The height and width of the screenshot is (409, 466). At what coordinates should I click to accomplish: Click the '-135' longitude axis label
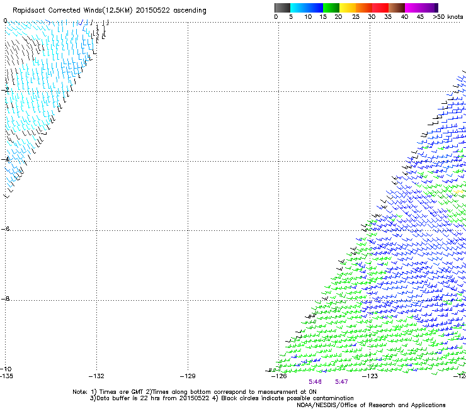(6, 376)
